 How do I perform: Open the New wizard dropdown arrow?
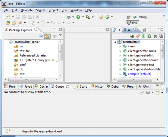coord(13,17)
